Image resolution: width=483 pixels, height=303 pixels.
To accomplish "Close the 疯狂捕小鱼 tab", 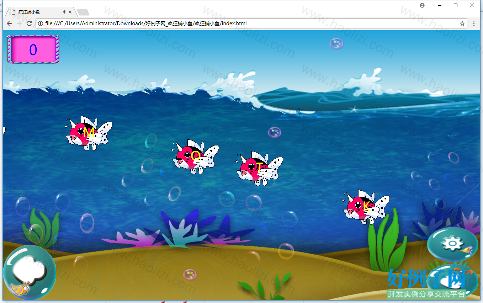I will [70, 12].
